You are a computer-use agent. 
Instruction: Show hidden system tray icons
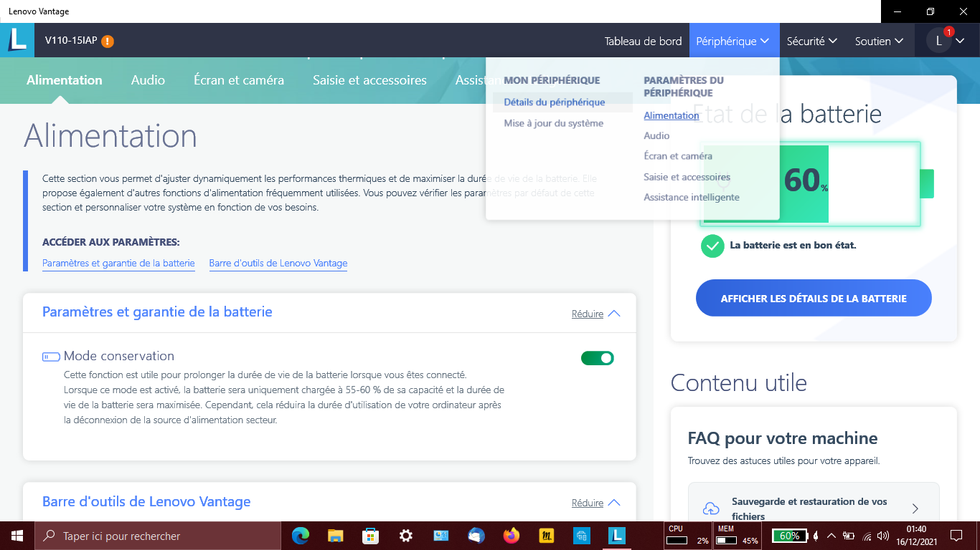pos(831,536)
